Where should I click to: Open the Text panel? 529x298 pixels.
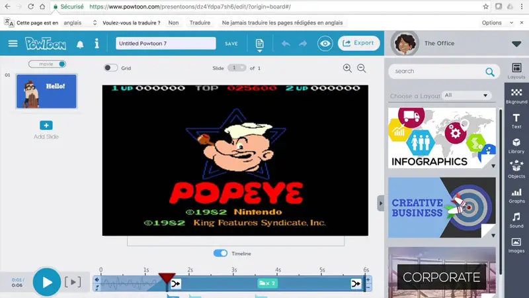pyautogui.click(x=516, y=121)
